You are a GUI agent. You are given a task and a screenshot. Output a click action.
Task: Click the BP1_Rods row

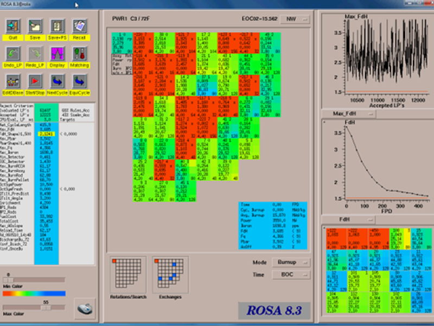coord(47,208)
